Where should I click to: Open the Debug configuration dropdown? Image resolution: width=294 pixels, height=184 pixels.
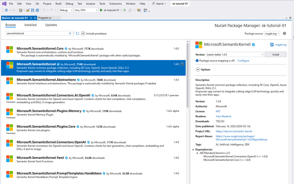[65, 10]
